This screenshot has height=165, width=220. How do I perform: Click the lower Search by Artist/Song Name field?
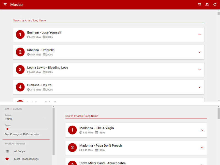click(136, 116)
